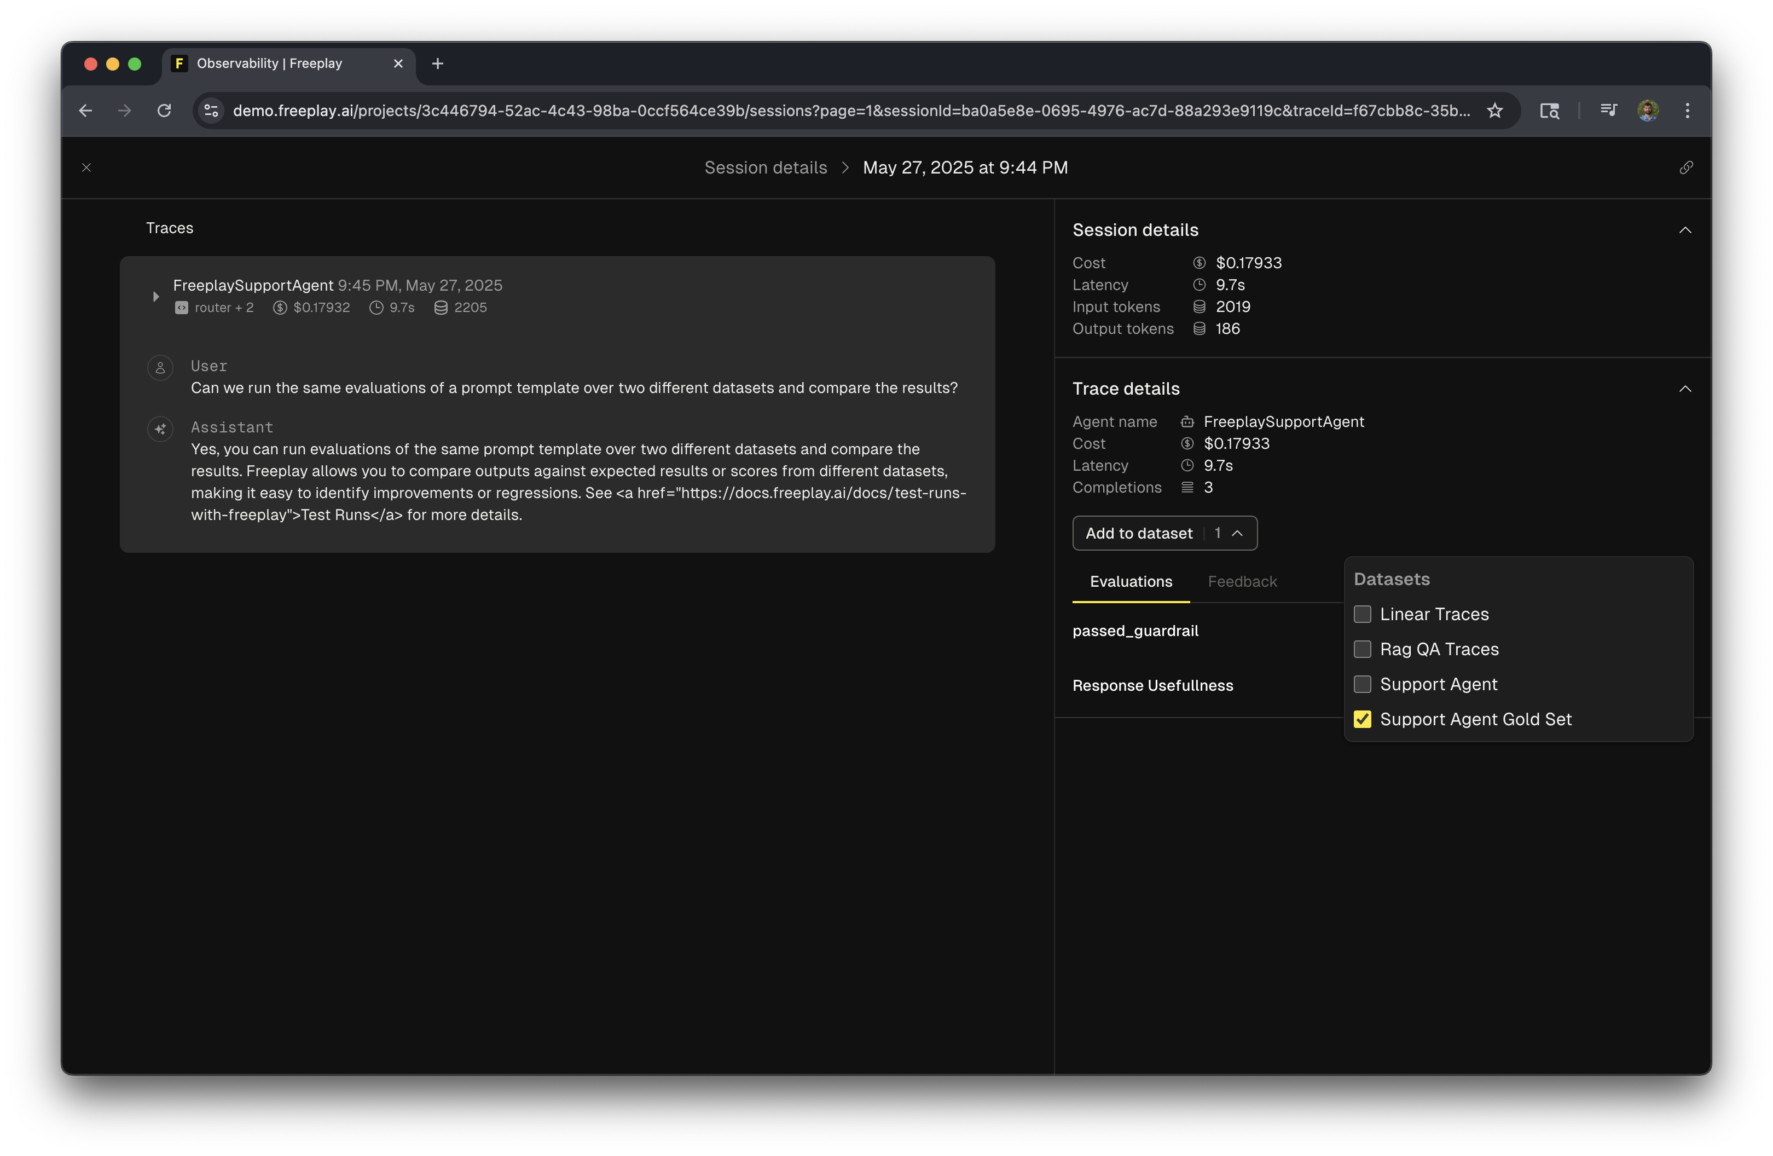Switch to the Feedback tab
Image resolution: width=1773 pixels, height=1156 pixels.
coord(1243,581)
